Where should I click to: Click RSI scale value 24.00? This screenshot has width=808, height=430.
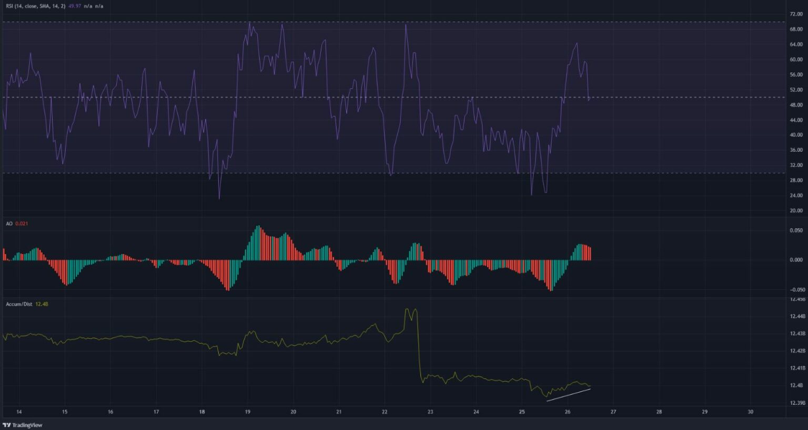796,196
